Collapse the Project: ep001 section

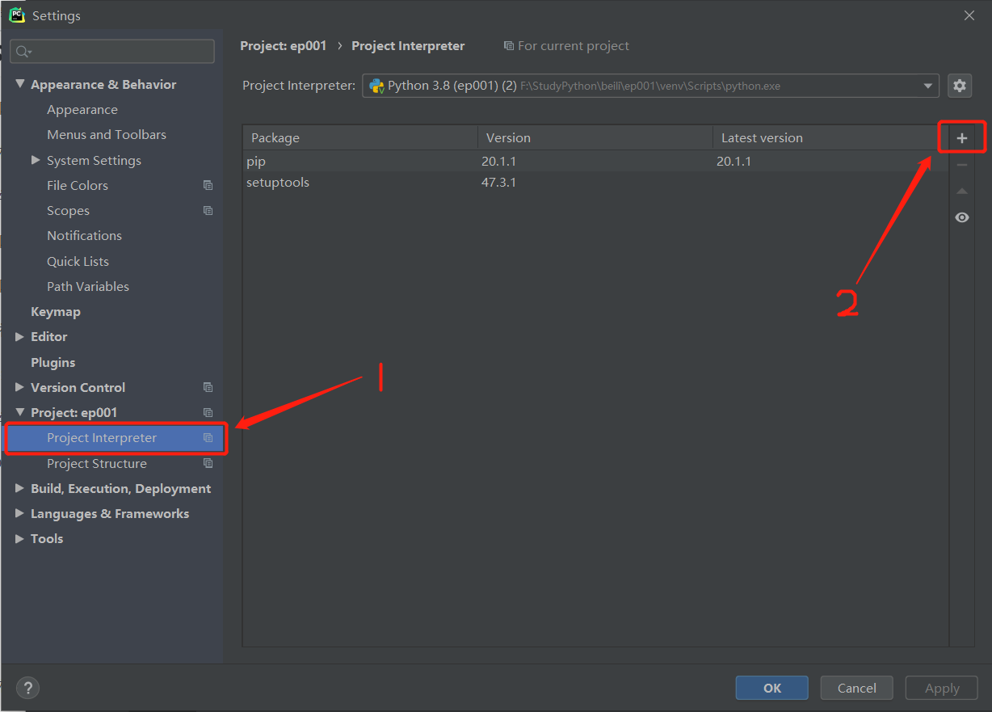pos(20,412)
